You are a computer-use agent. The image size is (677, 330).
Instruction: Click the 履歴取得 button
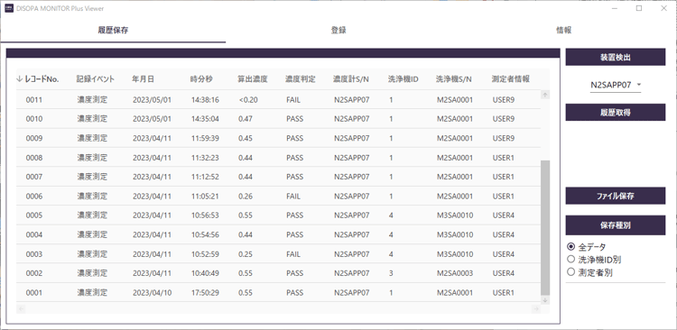tap(616, 112)
